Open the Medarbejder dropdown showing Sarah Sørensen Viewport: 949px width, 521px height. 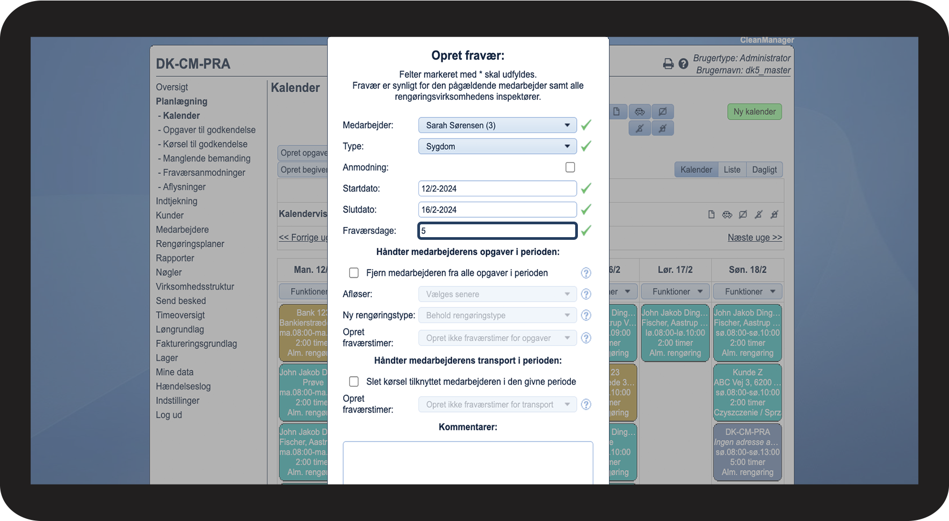[497, 125]
